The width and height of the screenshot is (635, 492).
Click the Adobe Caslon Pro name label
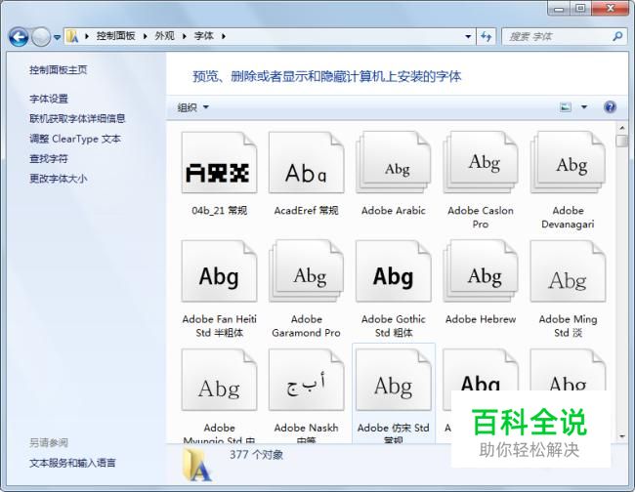click(x=481, y=218)
